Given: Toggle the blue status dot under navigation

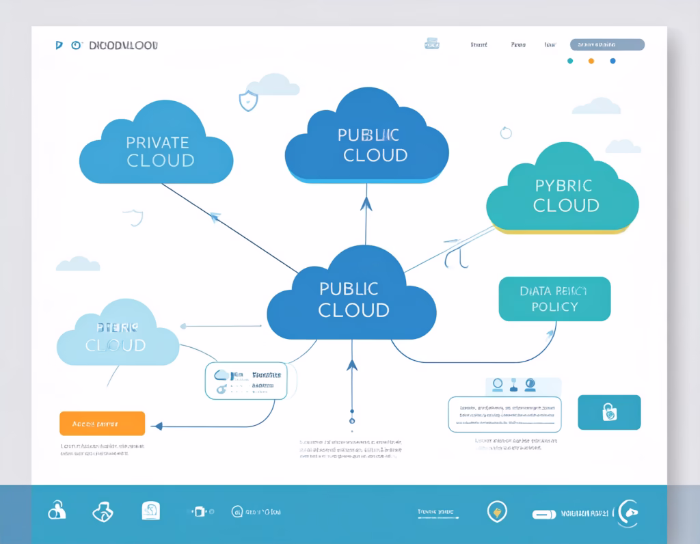Looking at the screenshot, I should 614,61.
